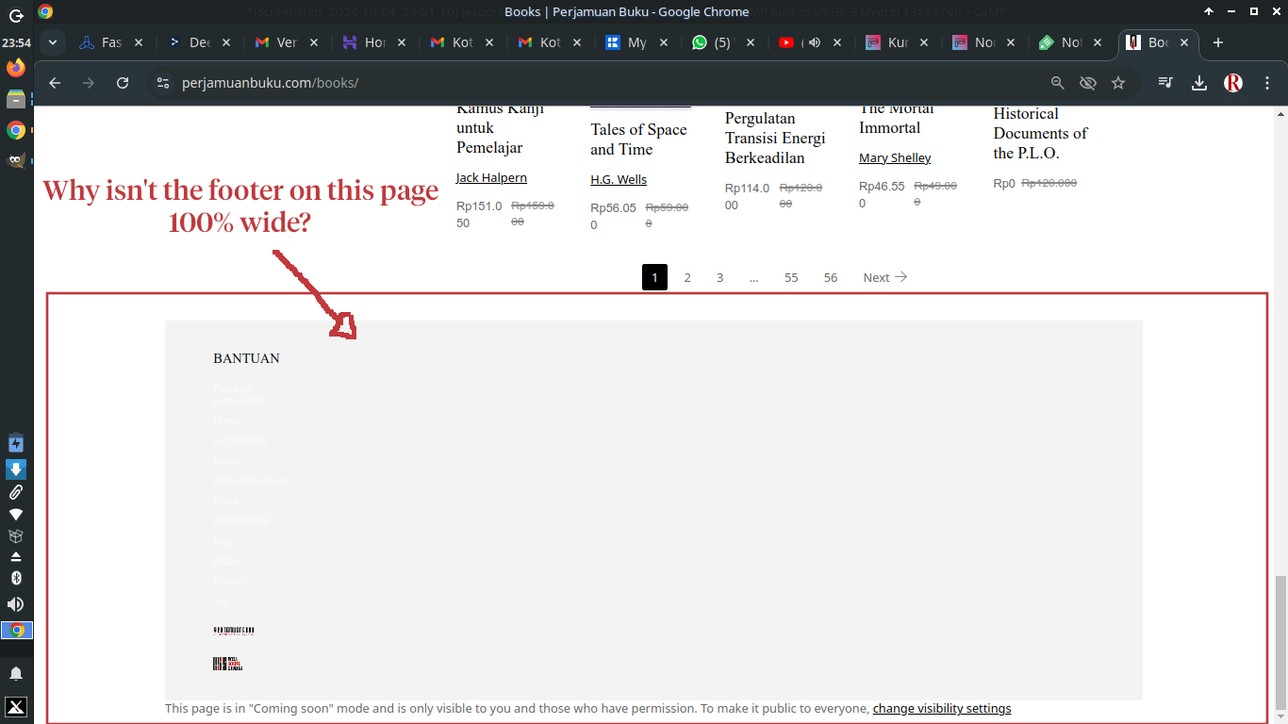This screenshot has width=1288, height=724.
Task: Click the 'change visibility settings' link
Action: click(x=941, y=709)
